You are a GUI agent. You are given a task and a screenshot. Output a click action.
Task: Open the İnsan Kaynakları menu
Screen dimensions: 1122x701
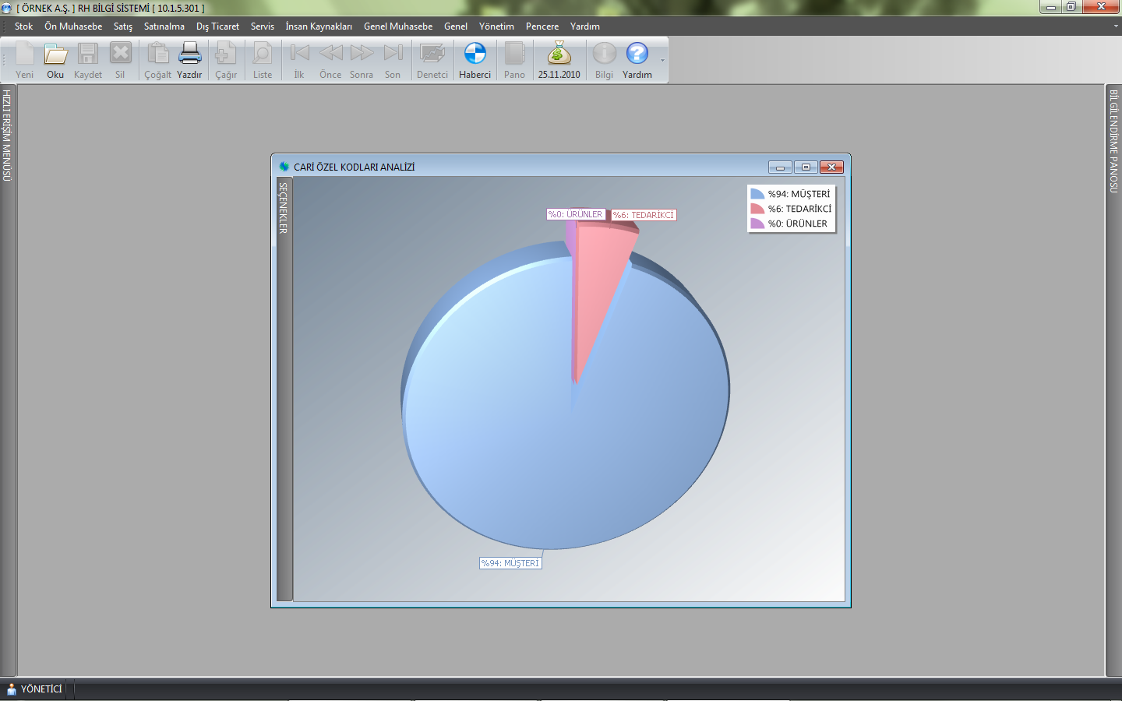pyautogui.click(x=318, y=26)
